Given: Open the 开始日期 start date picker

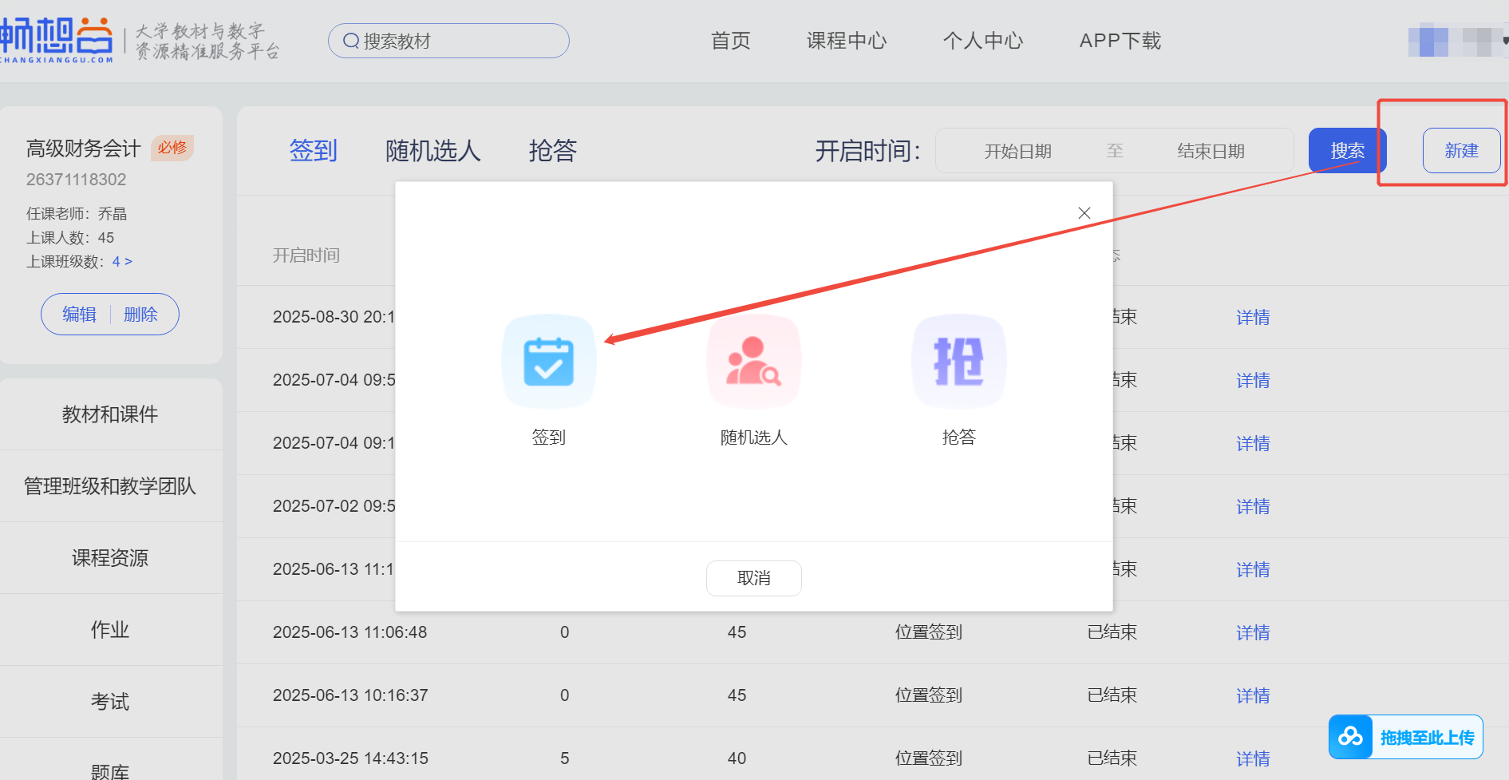Looking at the screenshot, I should [x=1017, y=151].
